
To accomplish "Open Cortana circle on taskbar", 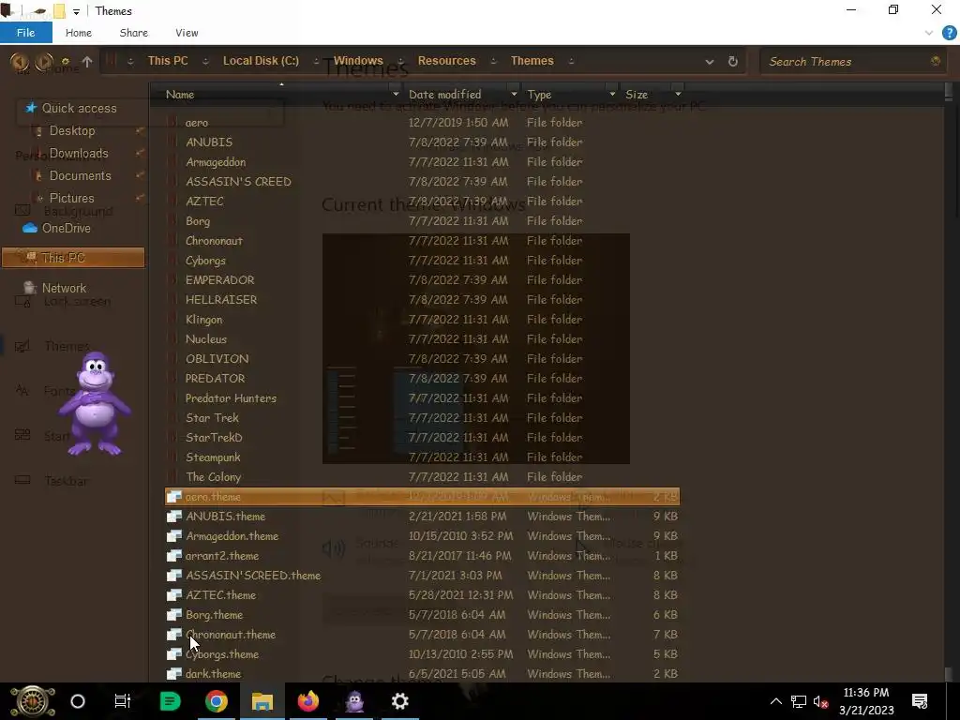I will tap(78, 701).
